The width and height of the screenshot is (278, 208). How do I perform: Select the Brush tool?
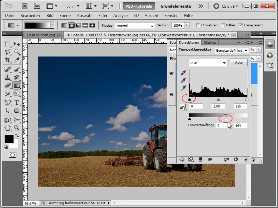[17, 69]
